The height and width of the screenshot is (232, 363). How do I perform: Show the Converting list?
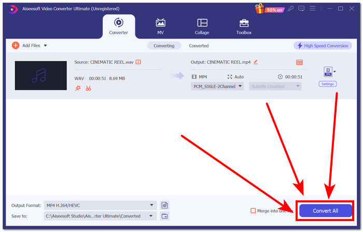coord(164,46)
